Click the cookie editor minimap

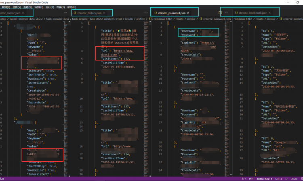click(x=65, y=98)
